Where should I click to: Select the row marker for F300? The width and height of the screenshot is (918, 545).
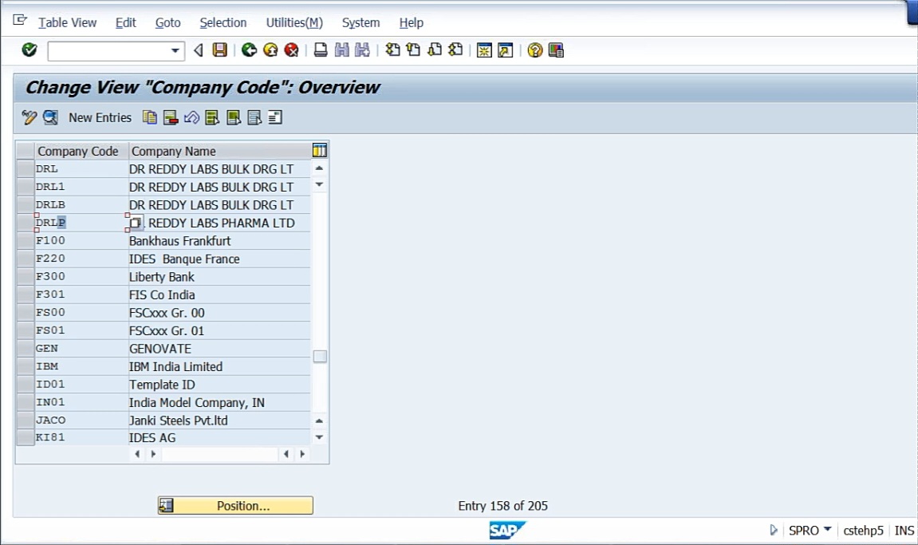click(x=26, y=277)
